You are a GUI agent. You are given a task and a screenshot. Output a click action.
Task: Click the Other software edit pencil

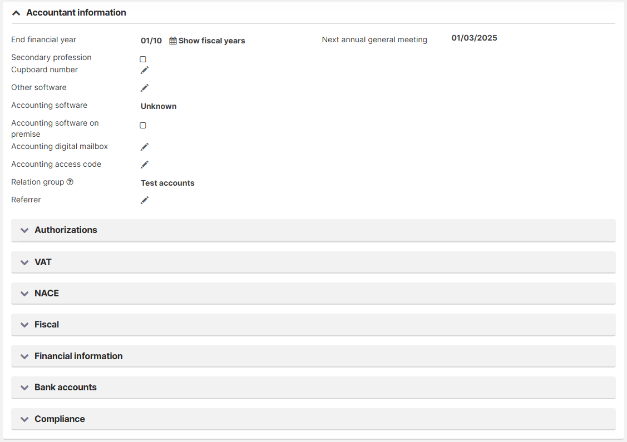point(145,88)
